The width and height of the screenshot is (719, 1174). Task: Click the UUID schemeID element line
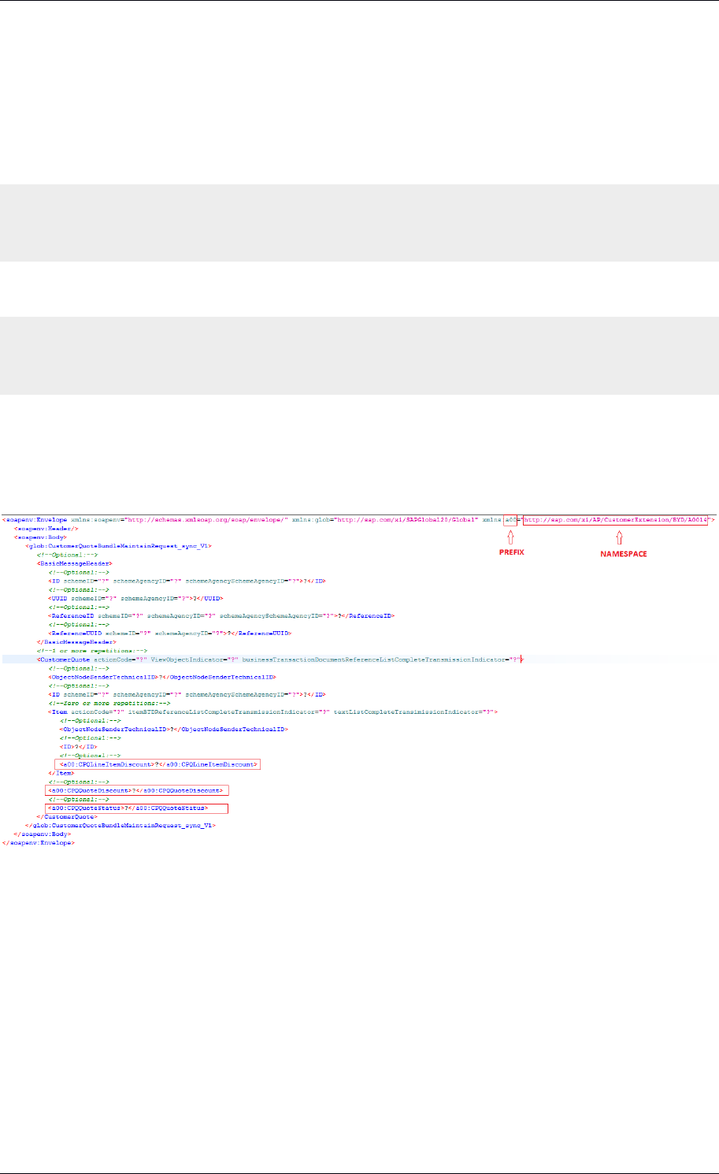point(135,598)
